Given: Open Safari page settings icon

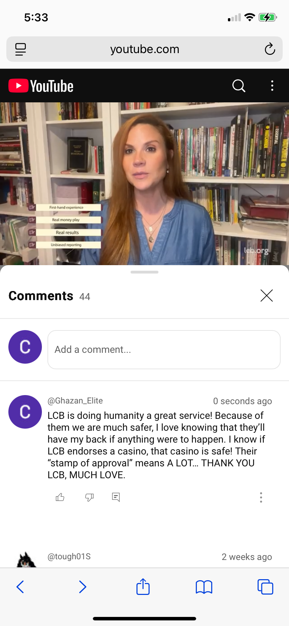Looking at the screenshot, I should 21,49.
